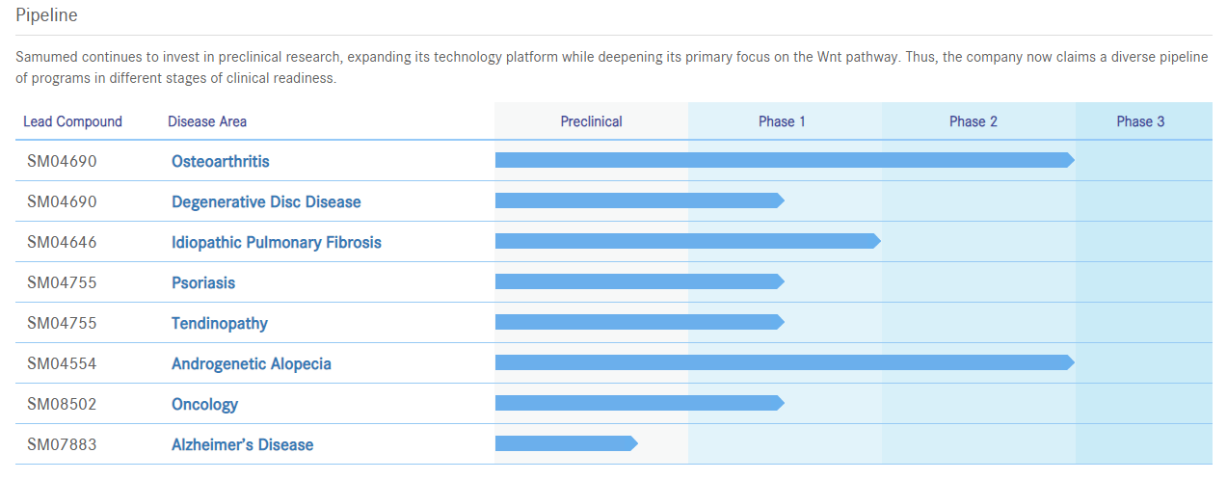Click the SM04646 compound code
The image size is (1227, 480).
[62, 242]
